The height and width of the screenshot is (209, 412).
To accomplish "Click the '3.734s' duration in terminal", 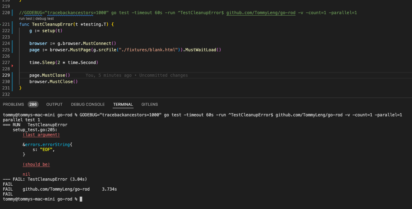I will point(109,189).
